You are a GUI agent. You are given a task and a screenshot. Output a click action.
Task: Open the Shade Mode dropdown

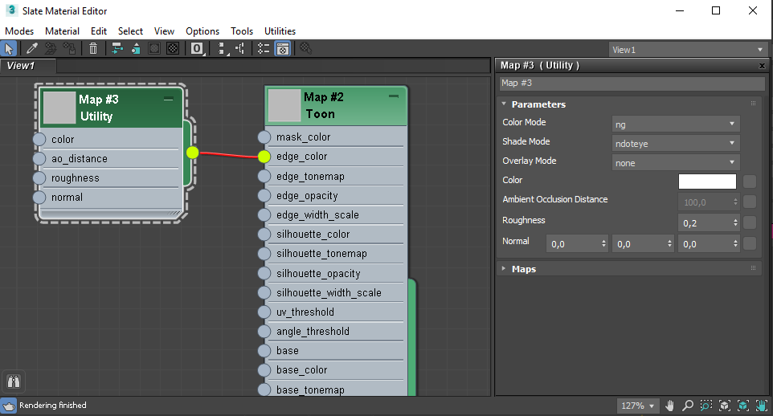pos(676,144)
